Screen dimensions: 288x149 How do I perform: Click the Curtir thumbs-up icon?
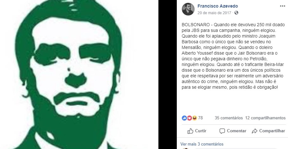pyautogui.click(x=190, y=131)
